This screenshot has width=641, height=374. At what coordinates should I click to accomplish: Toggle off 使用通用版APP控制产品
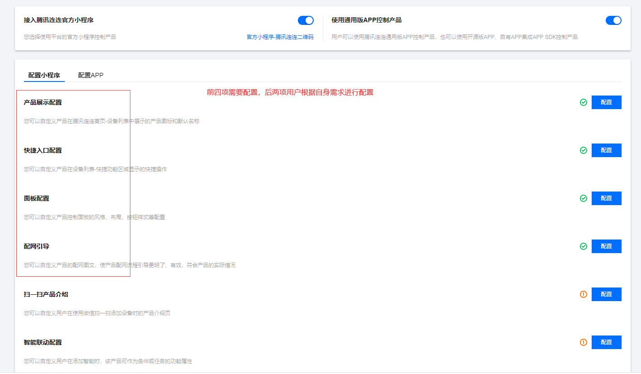tap(613, 20)
